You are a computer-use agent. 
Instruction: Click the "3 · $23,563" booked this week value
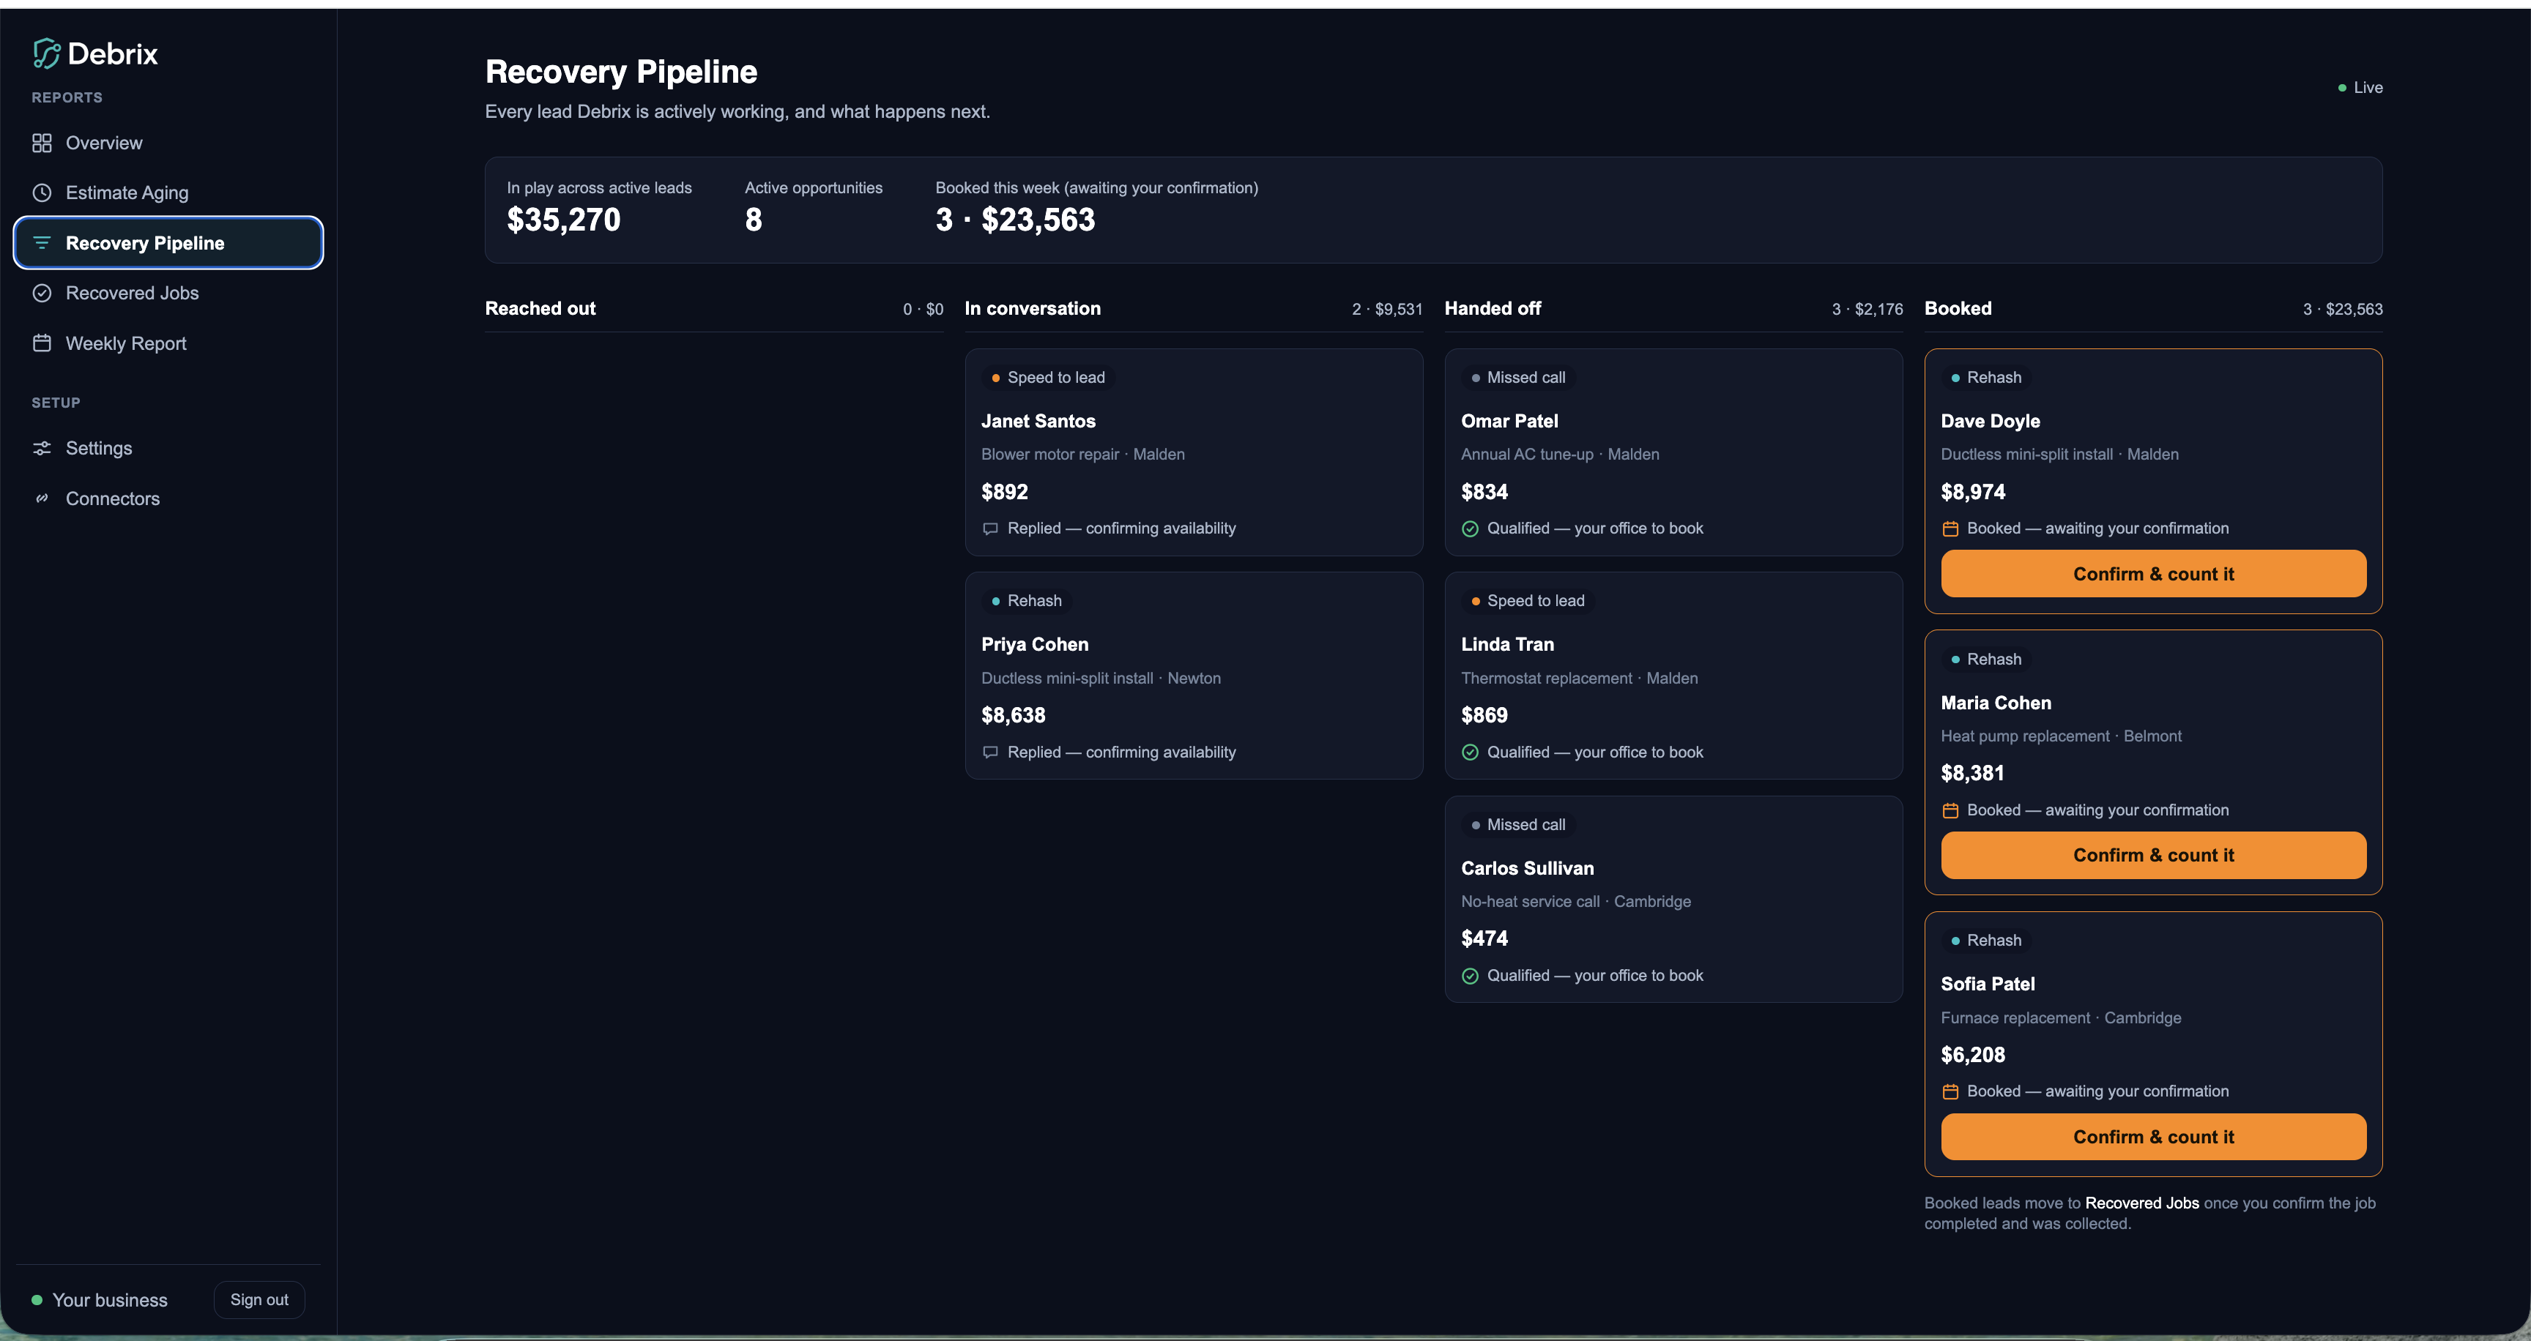[x=1015, y=220]
